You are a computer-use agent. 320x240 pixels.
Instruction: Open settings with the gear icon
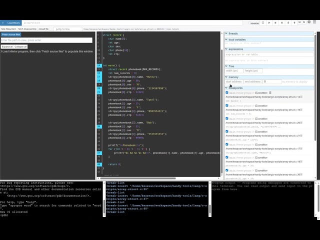pos(309,22)
